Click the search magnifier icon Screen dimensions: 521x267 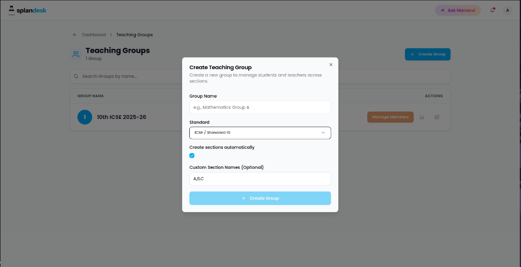pos(76,76)
